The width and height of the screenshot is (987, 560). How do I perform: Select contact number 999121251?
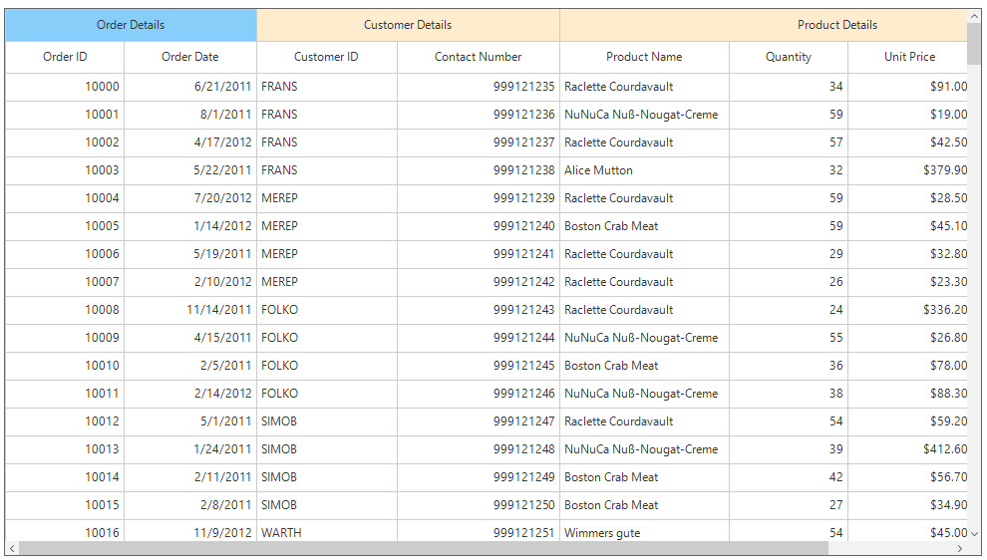pos(479,532)
